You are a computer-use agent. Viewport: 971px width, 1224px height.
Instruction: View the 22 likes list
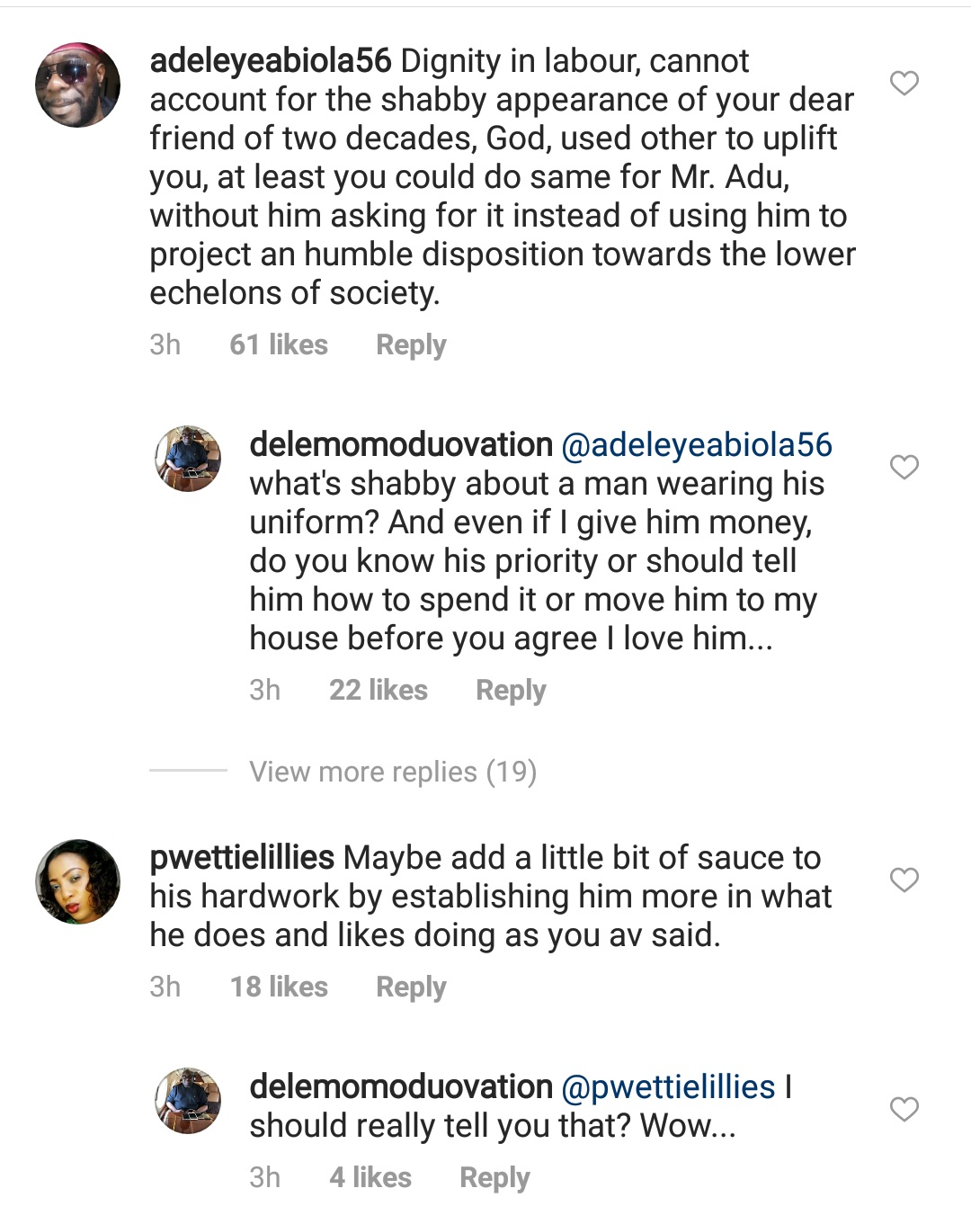379,691
